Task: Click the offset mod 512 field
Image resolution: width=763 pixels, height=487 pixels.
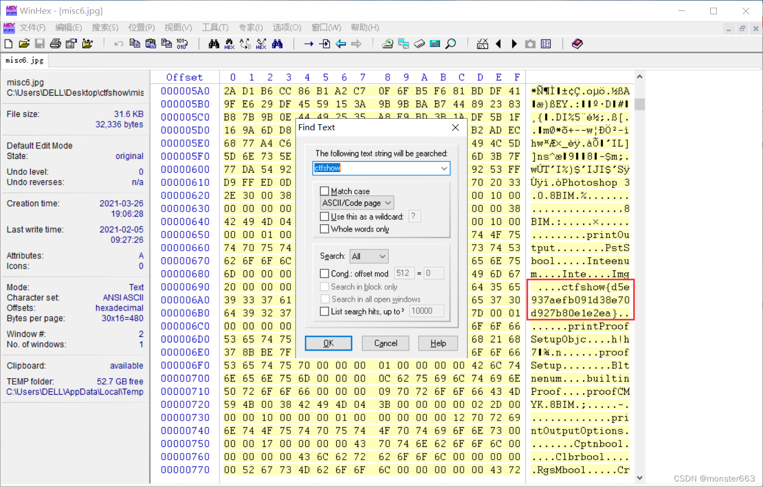Action: coord(403,273)
